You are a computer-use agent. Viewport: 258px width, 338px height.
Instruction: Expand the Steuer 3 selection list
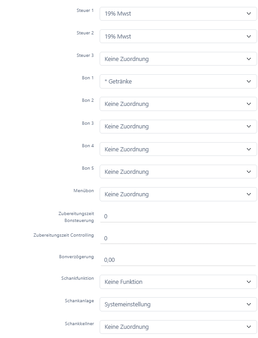(x=178, y=59)
